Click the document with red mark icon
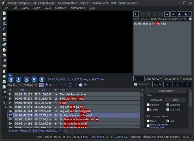 [x=4, y=50]
